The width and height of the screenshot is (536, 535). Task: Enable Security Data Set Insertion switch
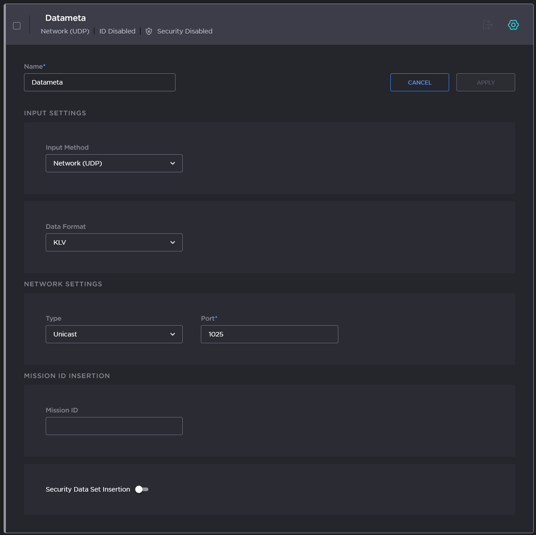click(142, 489)
